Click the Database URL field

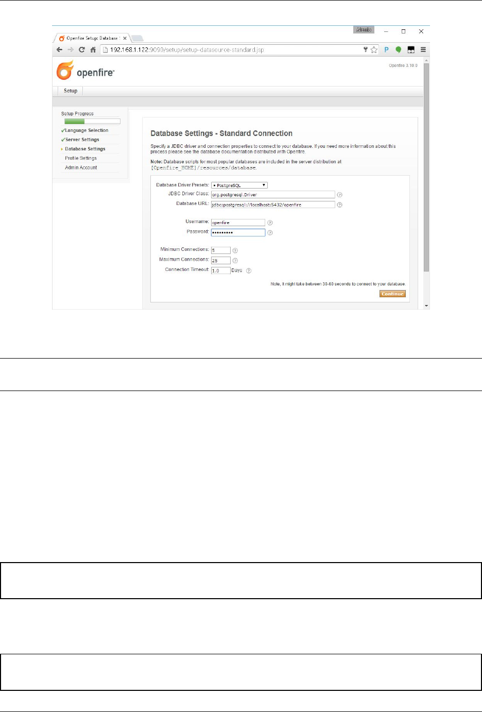[273, 205]
